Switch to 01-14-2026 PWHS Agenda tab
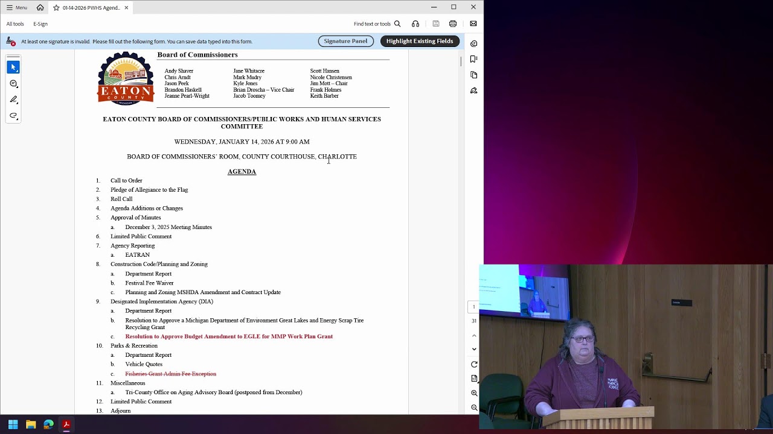773x434 pixels. pos(91,8)
